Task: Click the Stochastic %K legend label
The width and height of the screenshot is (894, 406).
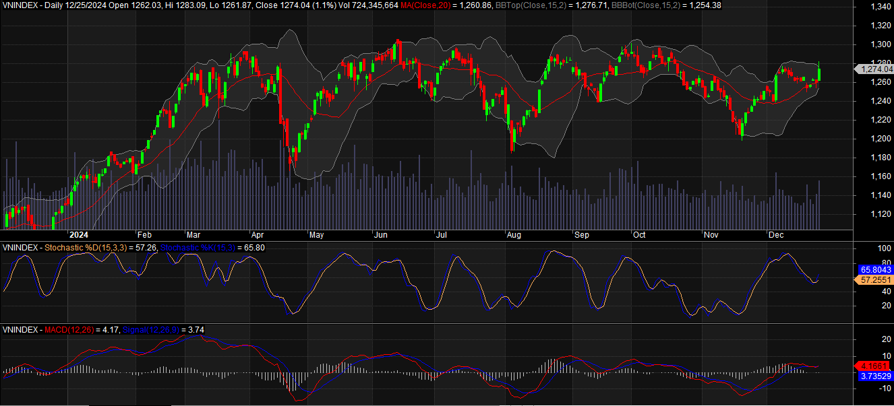Action: (x=196, y=248)
